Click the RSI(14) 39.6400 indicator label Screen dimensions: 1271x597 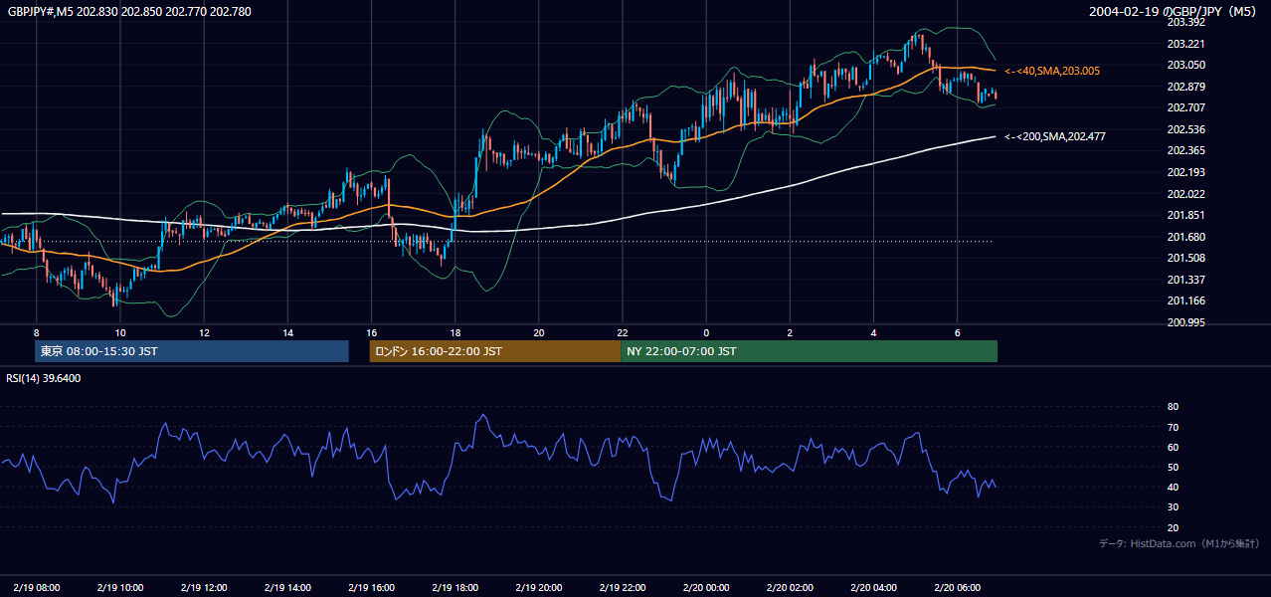[44, 378]
